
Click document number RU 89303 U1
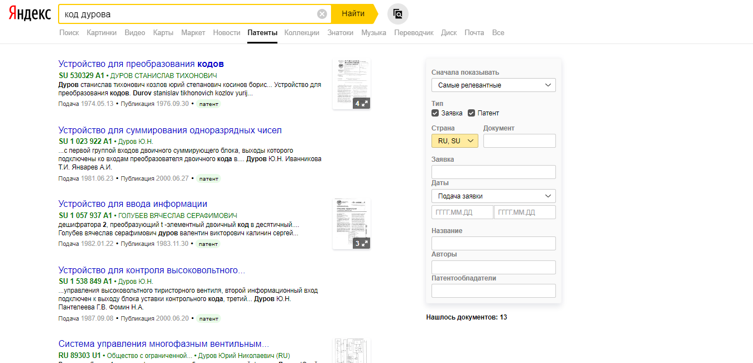point(80,355)
